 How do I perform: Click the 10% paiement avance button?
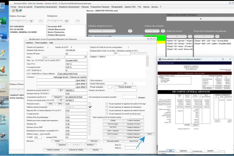[50, 104]
